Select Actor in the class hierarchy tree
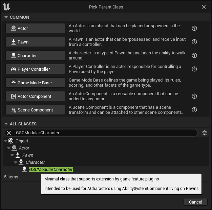 24,148
